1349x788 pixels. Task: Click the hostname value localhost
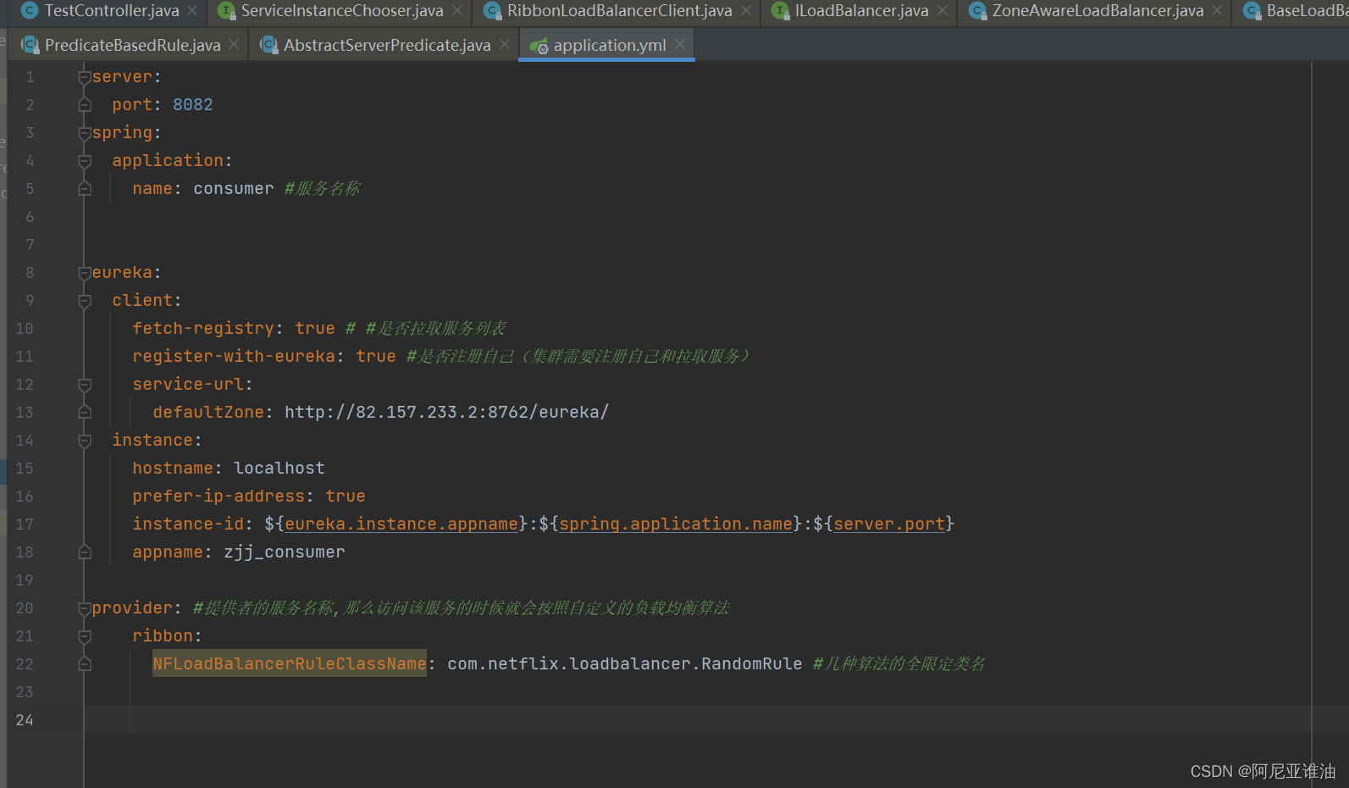tap(279, 468)
